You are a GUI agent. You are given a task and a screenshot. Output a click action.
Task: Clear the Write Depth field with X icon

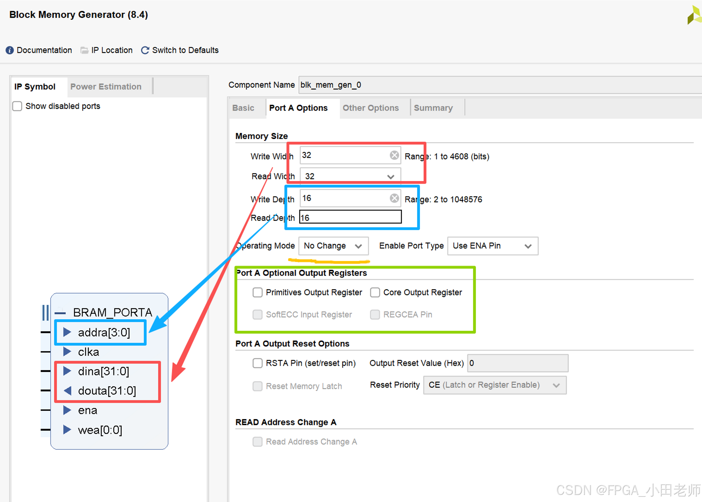point(394,198)
